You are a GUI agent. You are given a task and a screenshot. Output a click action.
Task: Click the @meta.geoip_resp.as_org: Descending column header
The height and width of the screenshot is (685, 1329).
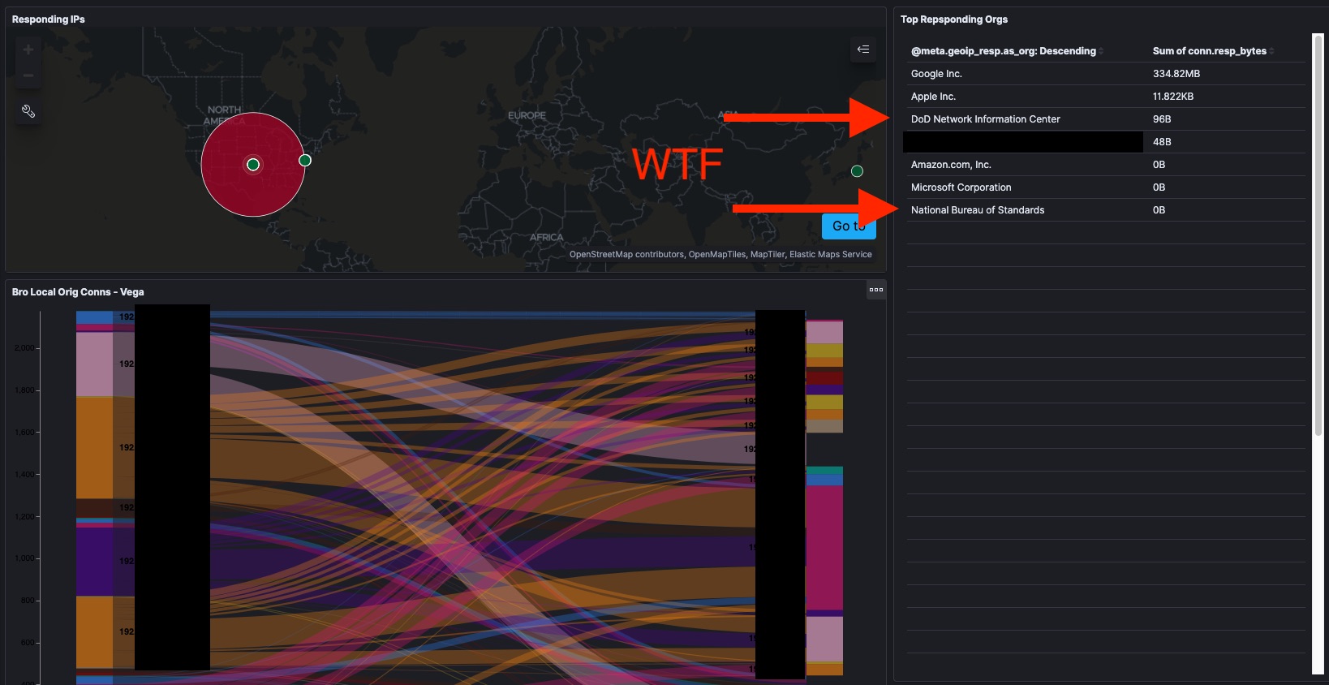(1003, 51)
